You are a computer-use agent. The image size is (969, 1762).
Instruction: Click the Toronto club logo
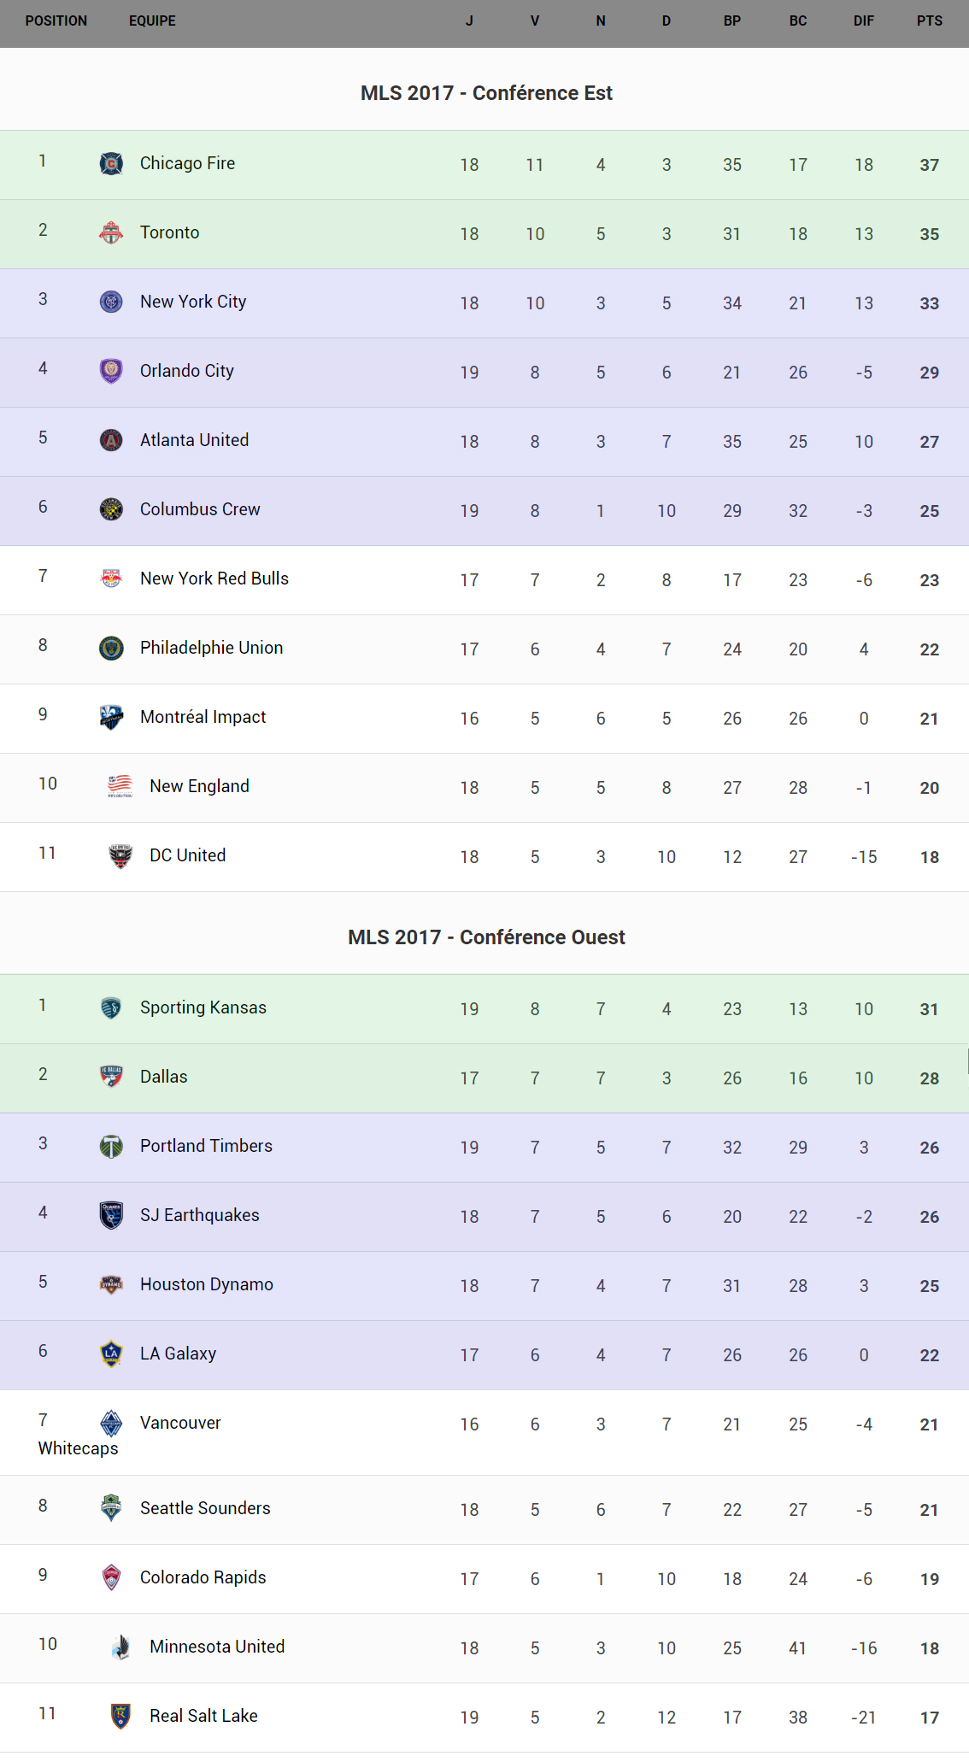[111, 232]
